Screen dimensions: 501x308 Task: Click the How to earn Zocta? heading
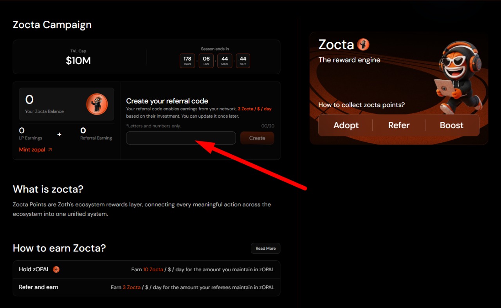pos(59,248)
